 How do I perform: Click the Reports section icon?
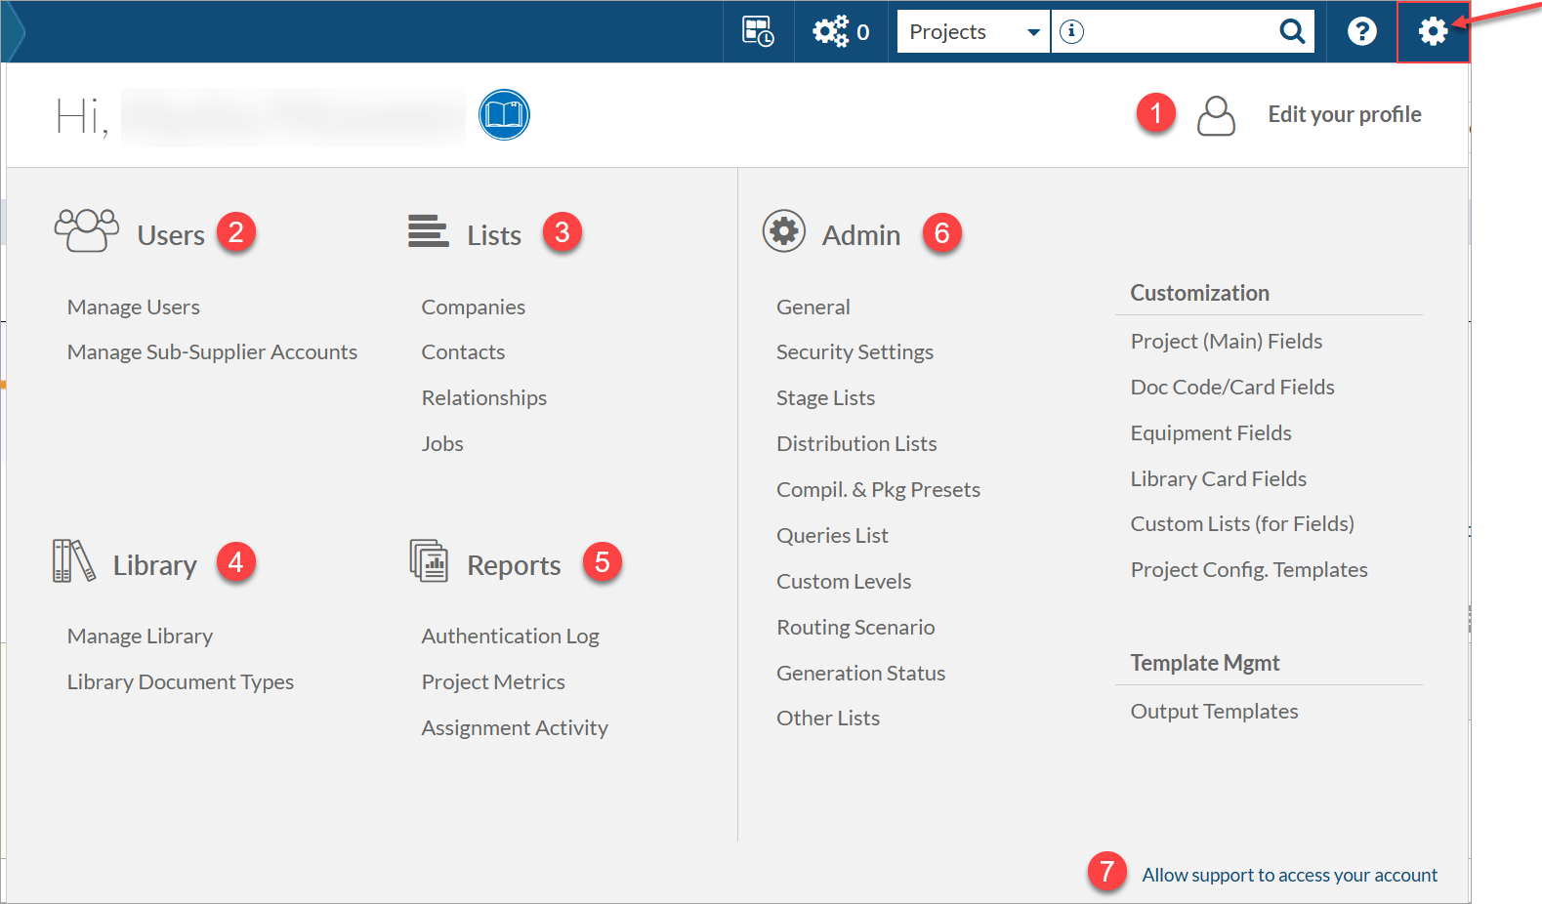(429, 561)
